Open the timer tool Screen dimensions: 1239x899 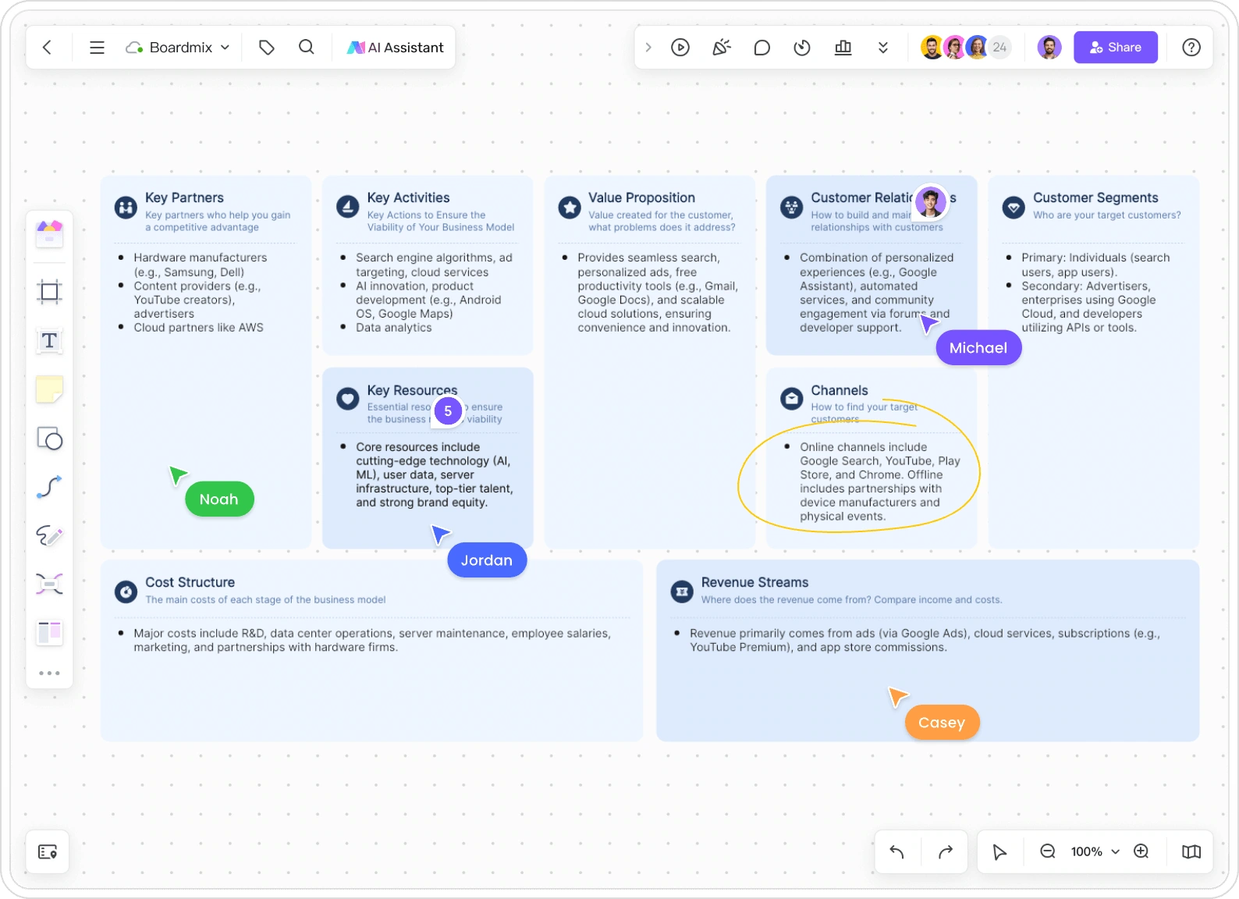pyautogui.click(x=802, y=48)
